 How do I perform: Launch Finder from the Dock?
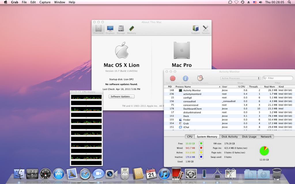(19, 174)
